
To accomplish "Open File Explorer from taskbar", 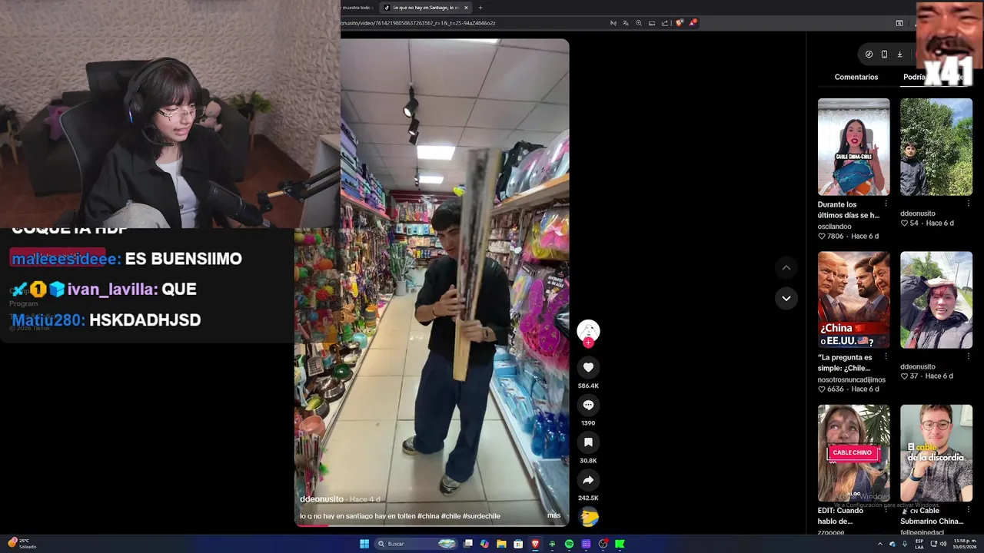I will tap(501, 544).
